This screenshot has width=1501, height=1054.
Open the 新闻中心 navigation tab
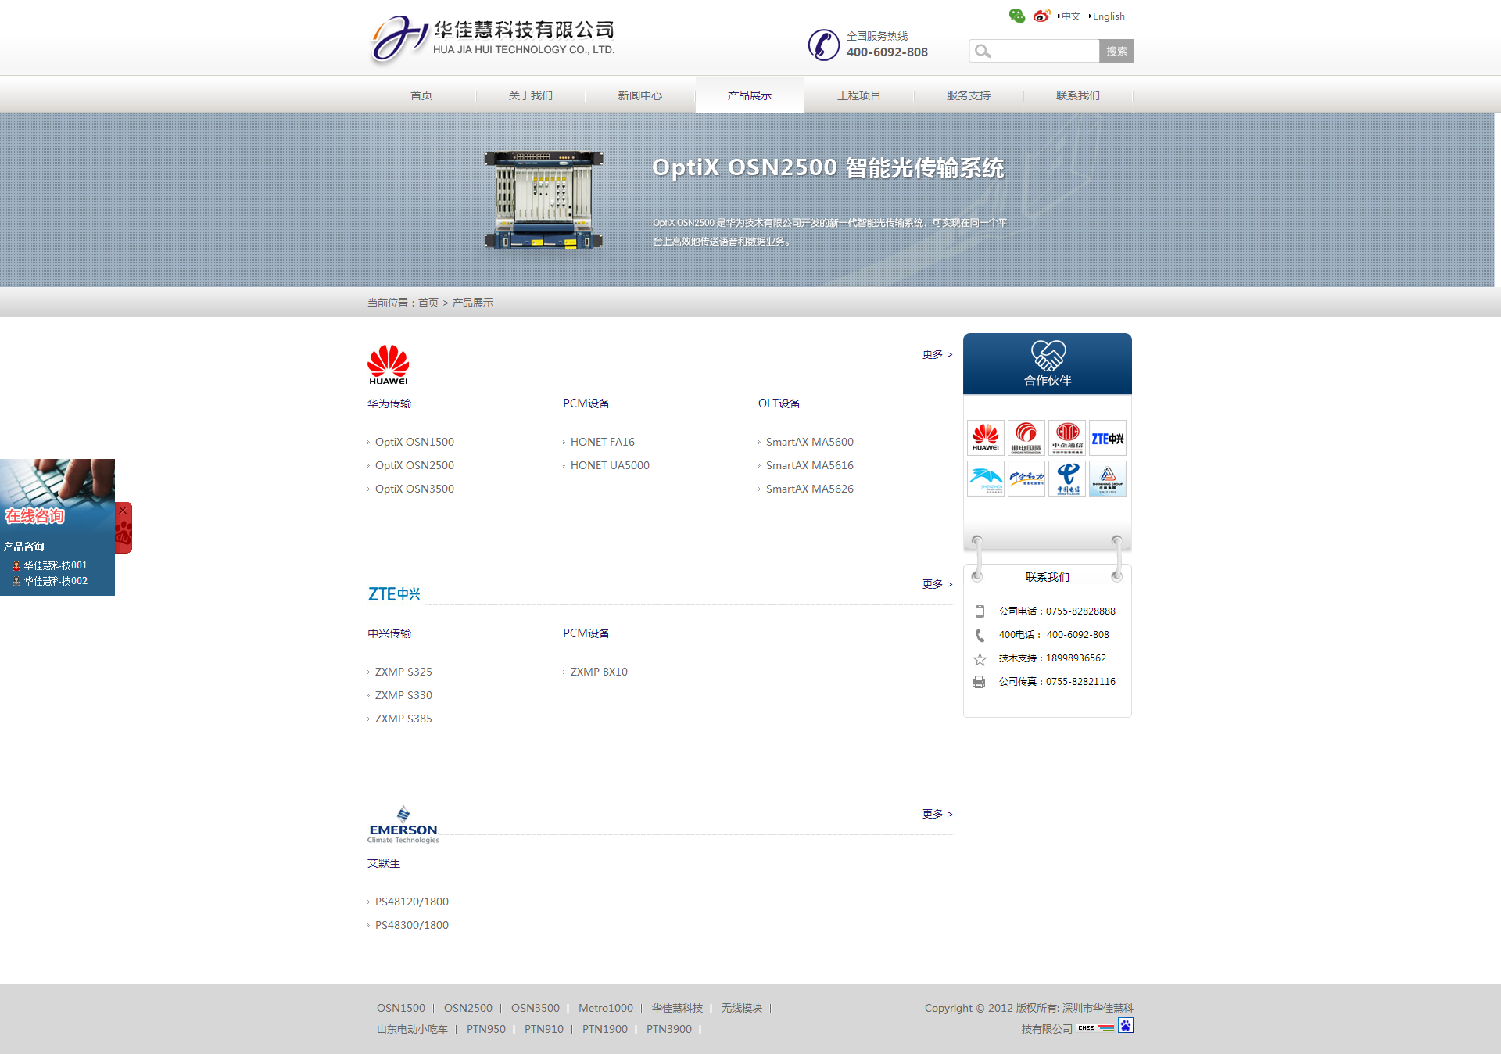pos(640,95)
